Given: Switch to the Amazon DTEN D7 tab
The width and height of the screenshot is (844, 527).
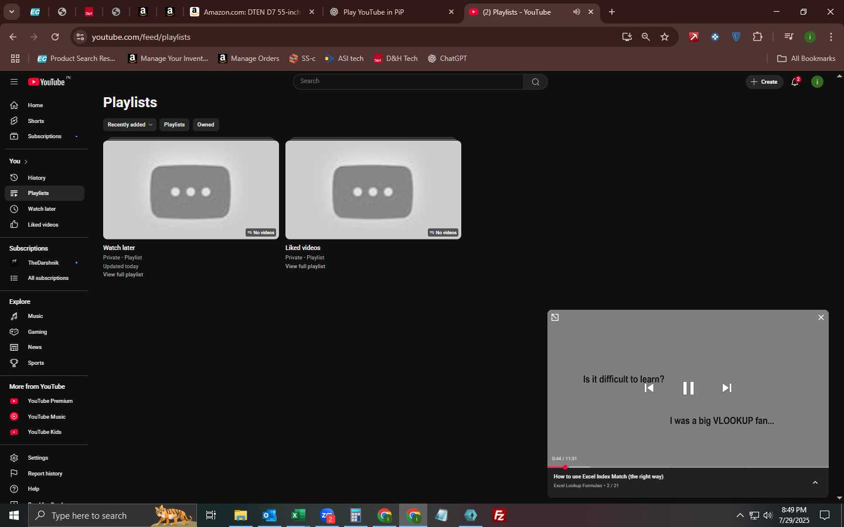Looking at the screenshot, I should pyautogui.click(x=252, y=12).
